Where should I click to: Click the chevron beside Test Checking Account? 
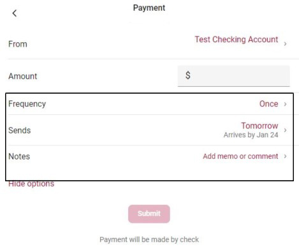click(x=285, y=44)
